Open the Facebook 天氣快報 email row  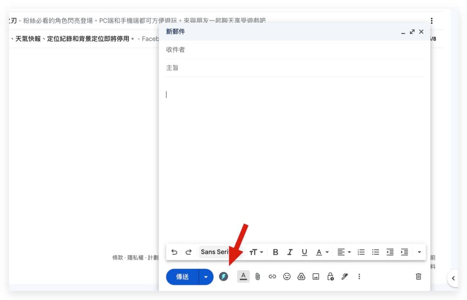(x=84, y=39)
